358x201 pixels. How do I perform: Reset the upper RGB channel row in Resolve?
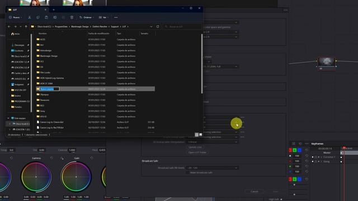[307, 150]
